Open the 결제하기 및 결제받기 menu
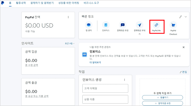The height and width of the screenshot is (106, 191). pos(42,3)
